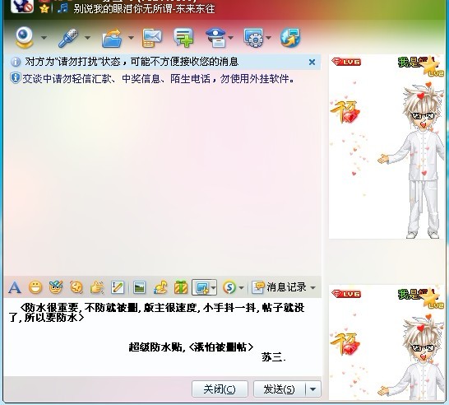Screen dimensions: 449x405
Task: Start a voice call with the microphone icon
Action: pos(68,38)
